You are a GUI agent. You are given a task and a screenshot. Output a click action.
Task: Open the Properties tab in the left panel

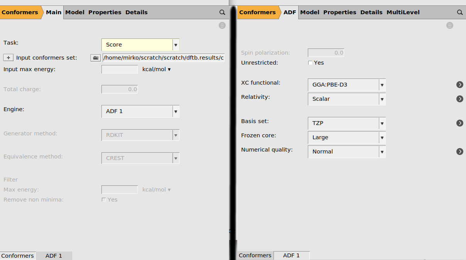point(105,12)
